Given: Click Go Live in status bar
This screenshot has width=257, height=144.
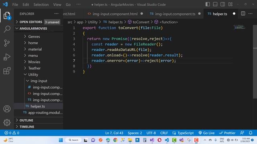Looking at the screenshot, I should [x=206, y=133].
